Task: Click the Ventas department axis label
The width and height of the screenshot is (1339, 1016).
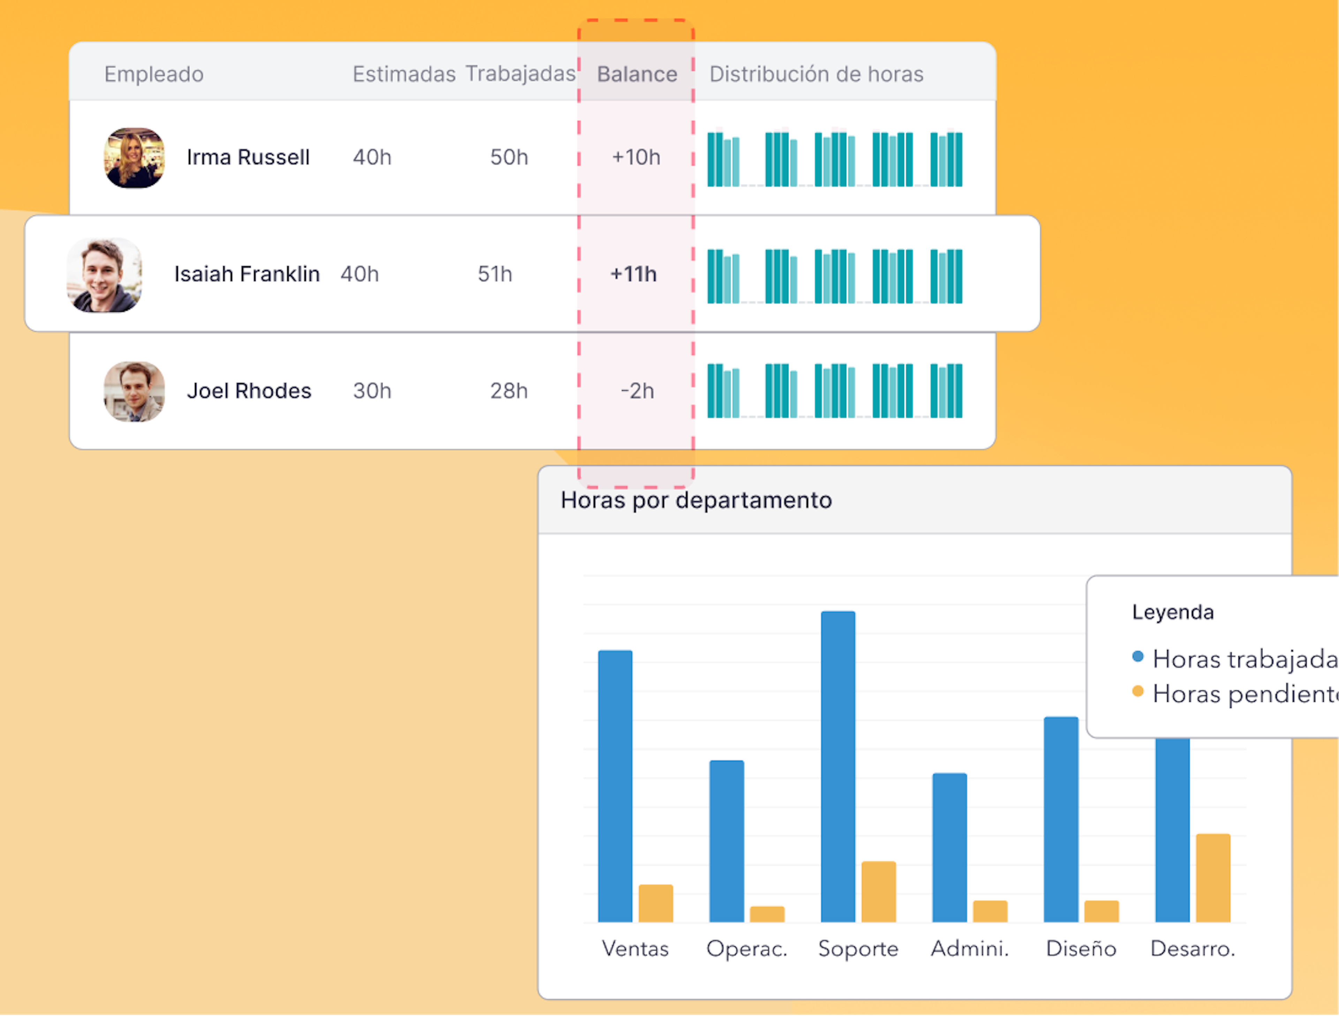Action: tap(635, 948)
